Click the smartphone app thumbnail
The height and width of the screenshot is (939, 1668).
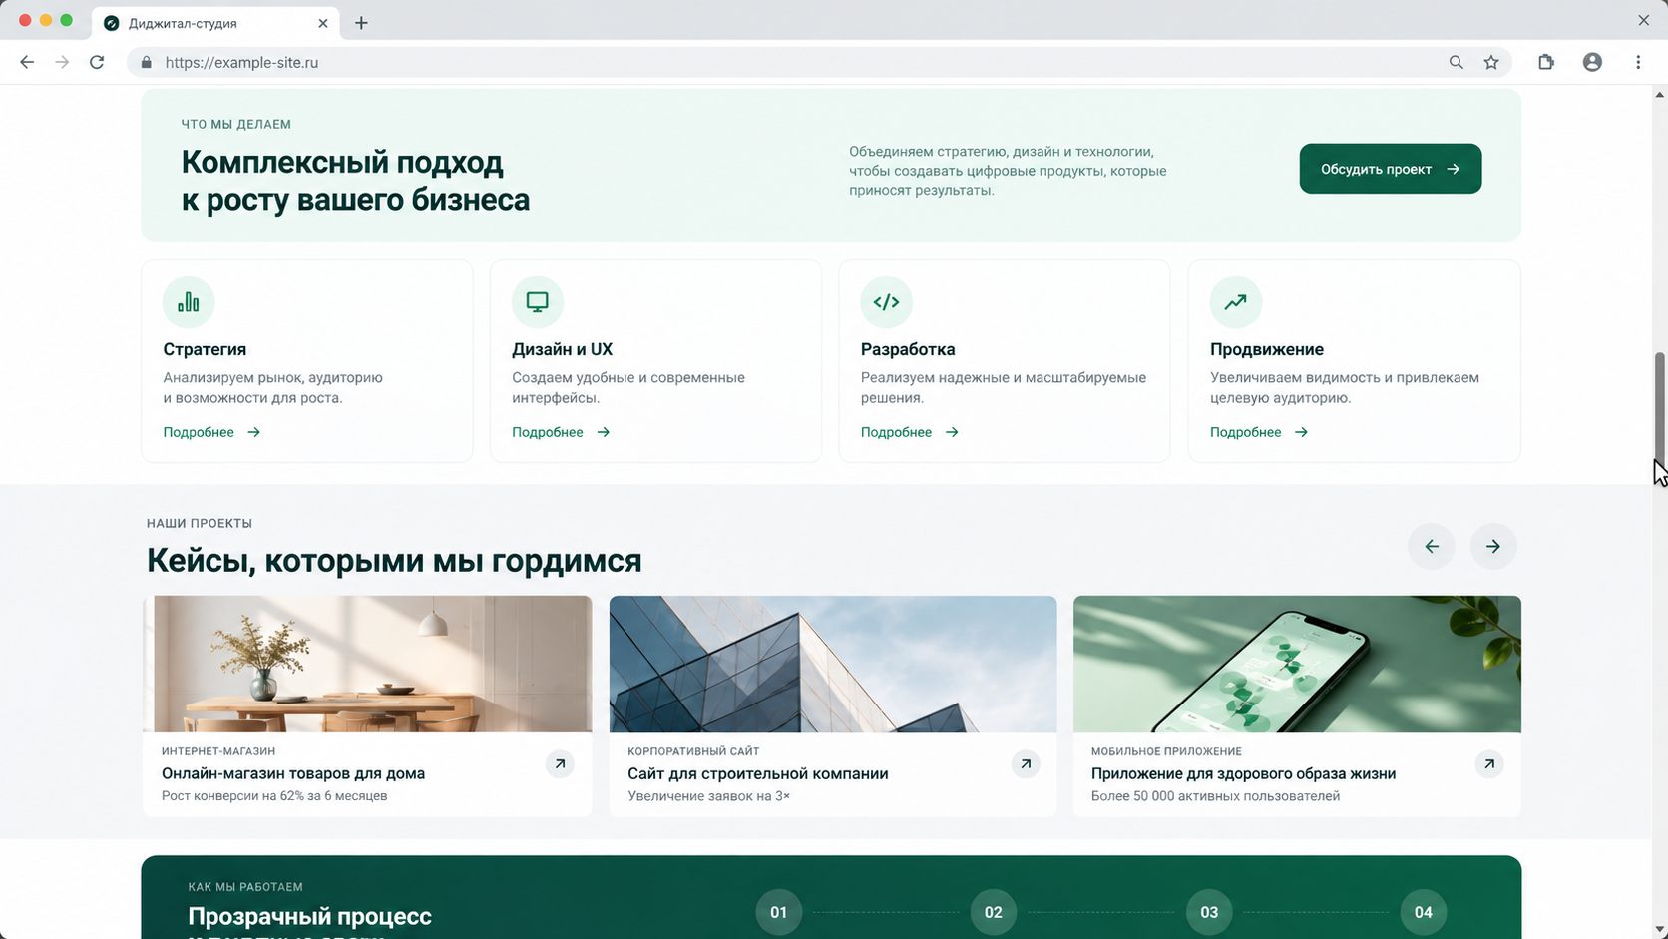click(x=1297, y=664)
